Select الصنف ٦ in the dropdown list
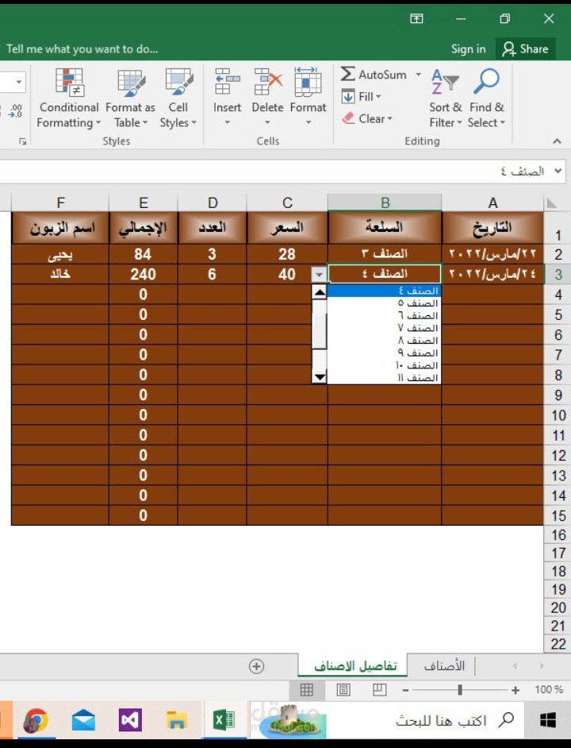This screenshot has height=748, width=571. coord(384,315)
